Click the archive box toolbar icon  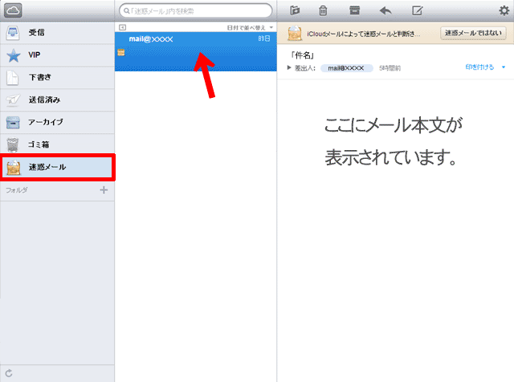tap(354, 10)
